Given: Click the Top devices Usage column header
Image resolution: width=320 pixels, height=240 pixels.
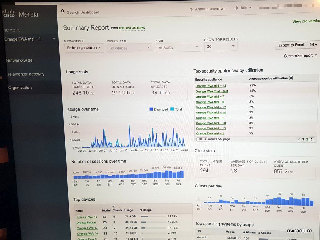Looking at the screenshot, I should tap(128, 210).
